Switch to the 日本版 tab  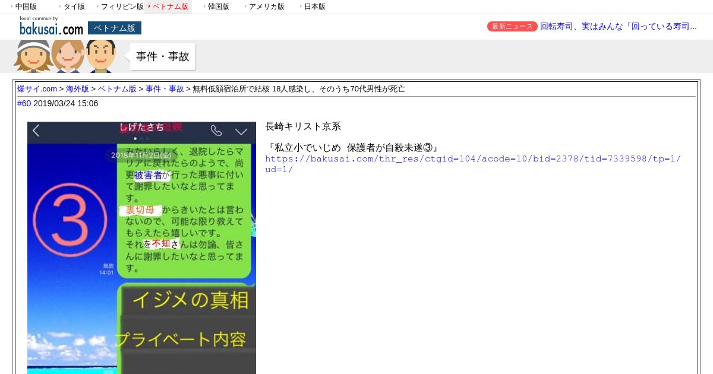pyautogui.click(x=314, y=7)
